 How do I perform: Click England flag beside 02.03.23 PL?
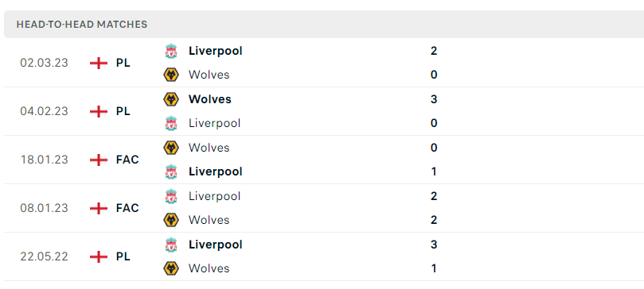[x=99, y=63]
